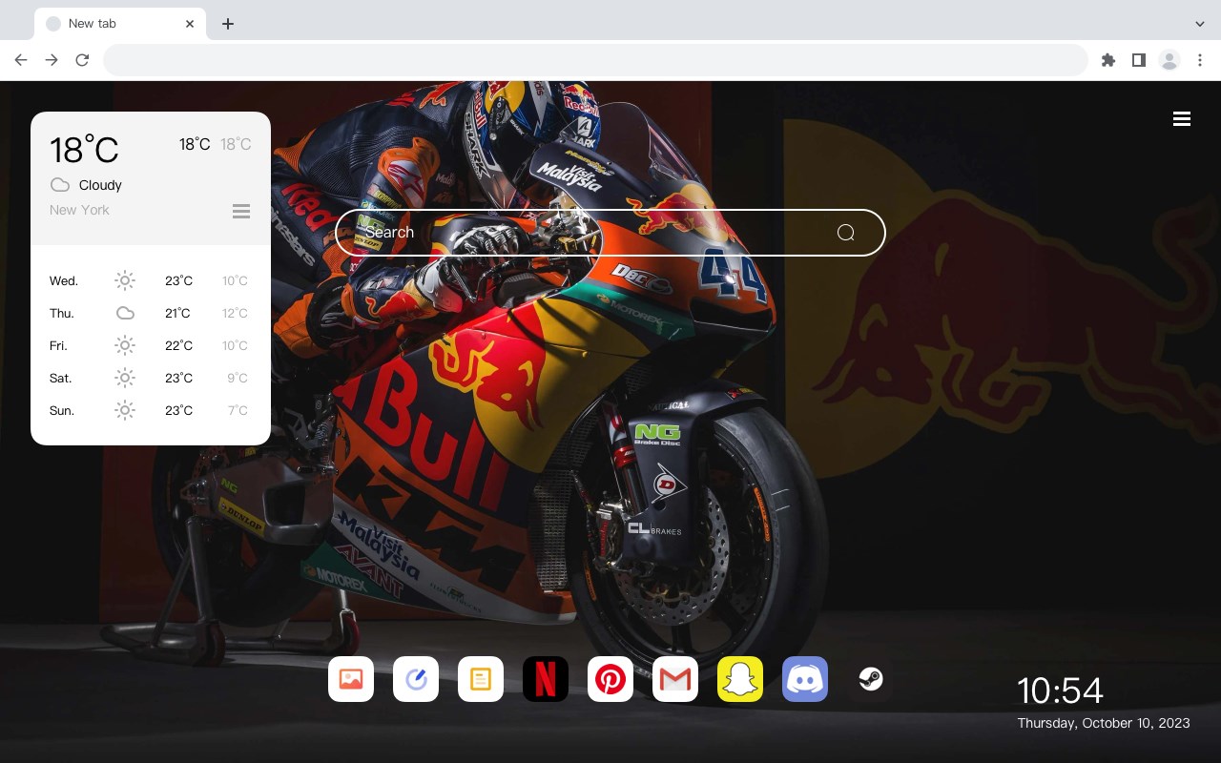Click the search magnifier icon
This screenshot has width=1221, height=763.
845,233
